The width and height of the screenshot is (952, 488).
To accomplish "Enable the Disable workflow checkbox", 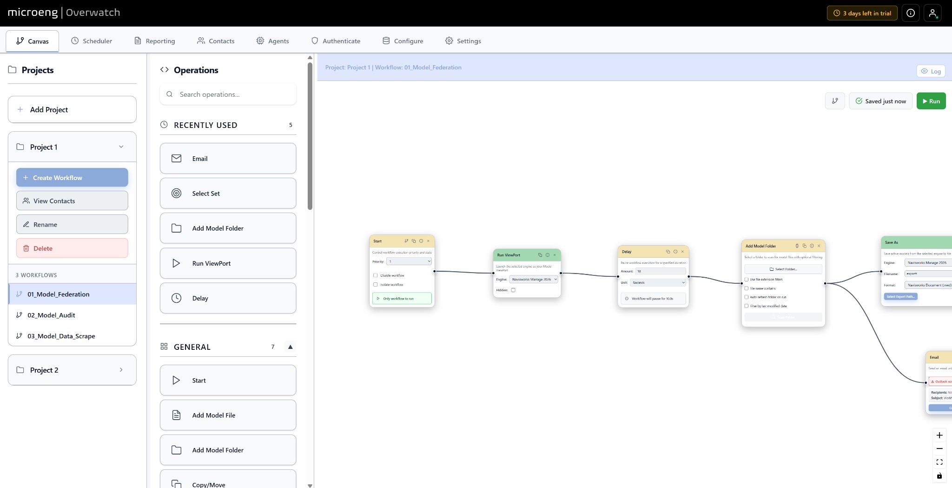I will click(x=376, y=275).
